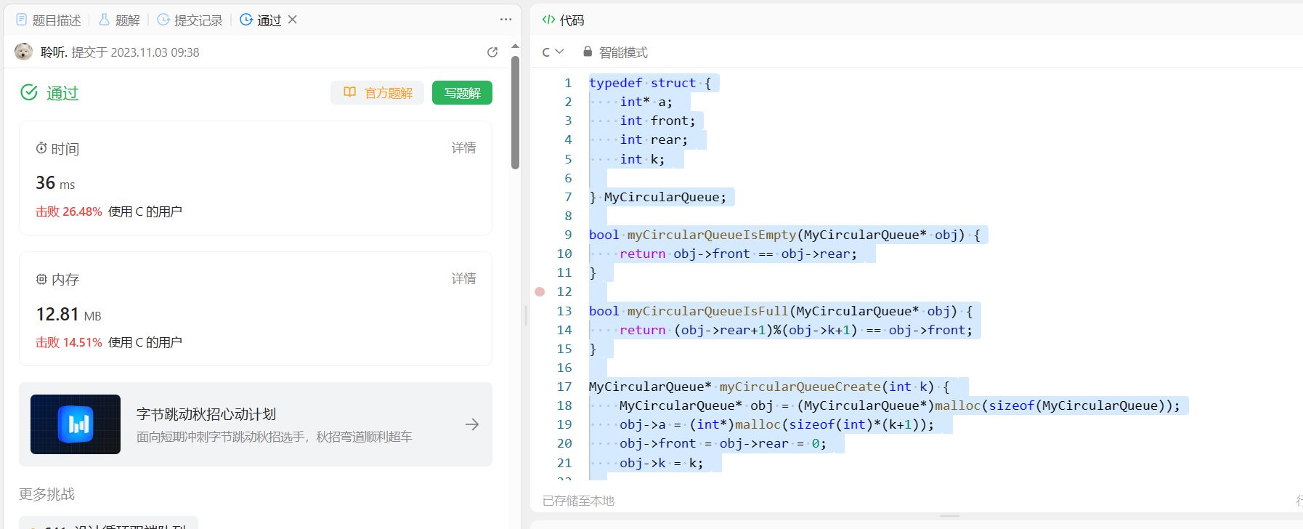Click the chip icon beside 内存

pos(41,279)
